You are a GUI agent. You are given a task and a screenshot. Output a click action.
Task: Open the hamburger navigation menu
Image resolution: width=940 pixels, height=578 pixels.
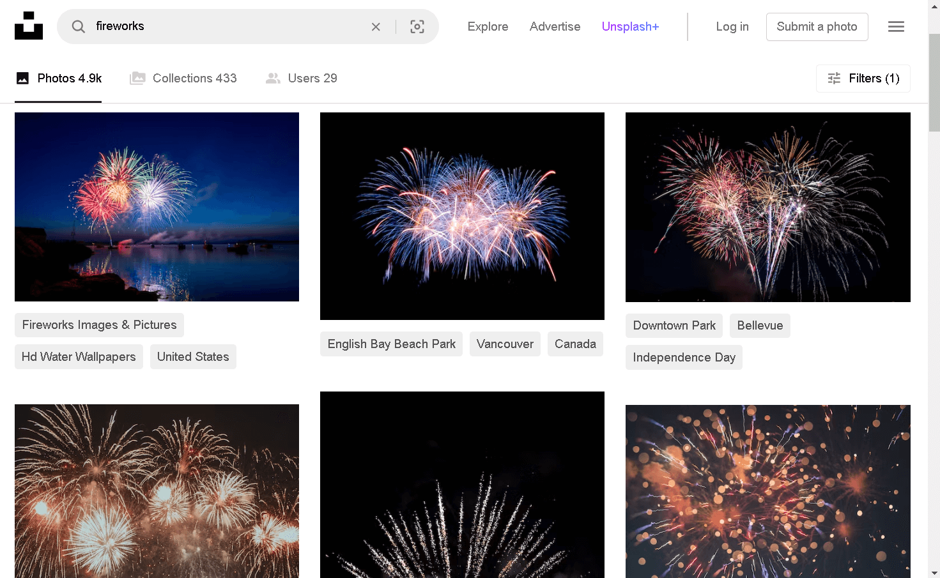[896, 26]
